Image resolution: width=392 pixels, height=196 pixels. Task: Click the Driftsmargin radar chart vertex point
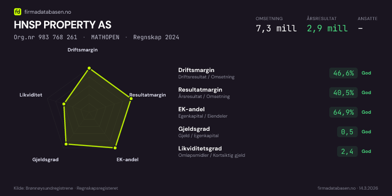(x=89, y=68)
